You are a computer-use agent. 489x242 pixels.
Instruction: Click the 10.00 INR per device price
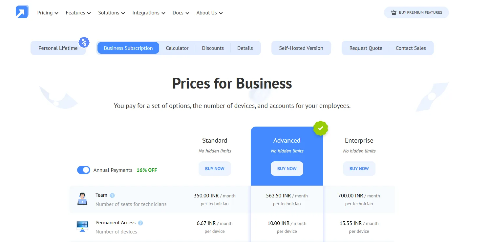click(278, 223)
